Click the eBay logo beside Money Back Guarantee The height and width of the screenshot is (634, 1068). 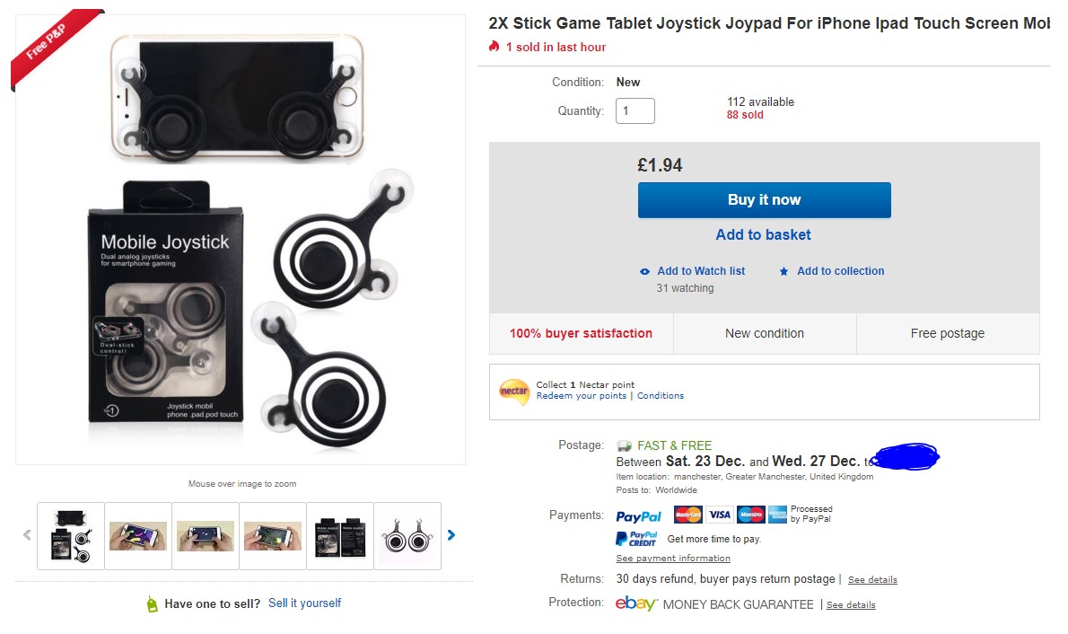[636, 604]
